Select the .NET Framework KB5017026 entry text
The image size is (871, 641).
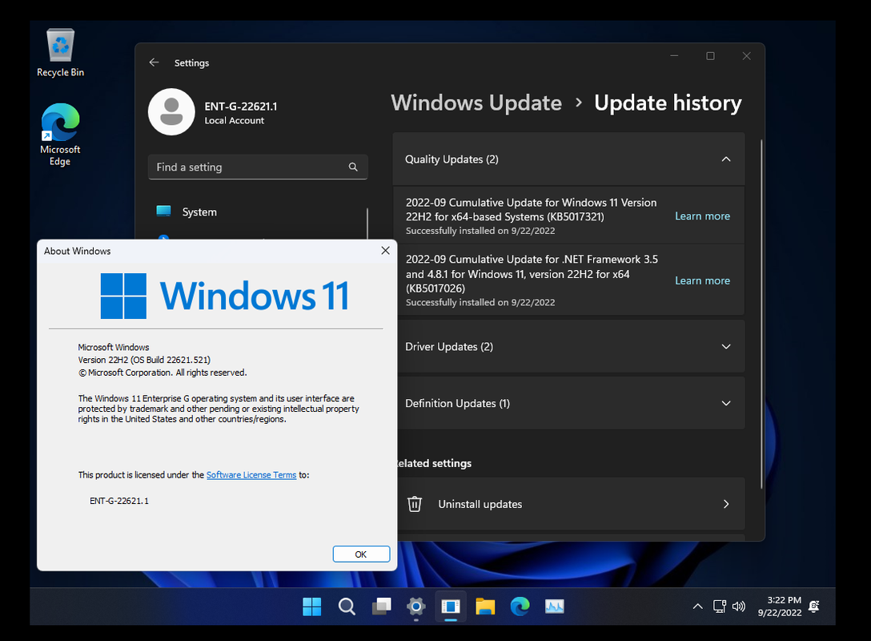tap(532, 273)
